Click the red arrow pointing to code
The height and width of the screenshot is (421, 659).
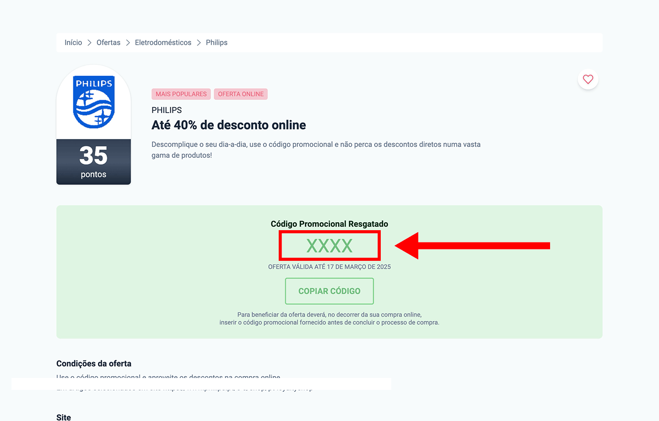[472, 246]
